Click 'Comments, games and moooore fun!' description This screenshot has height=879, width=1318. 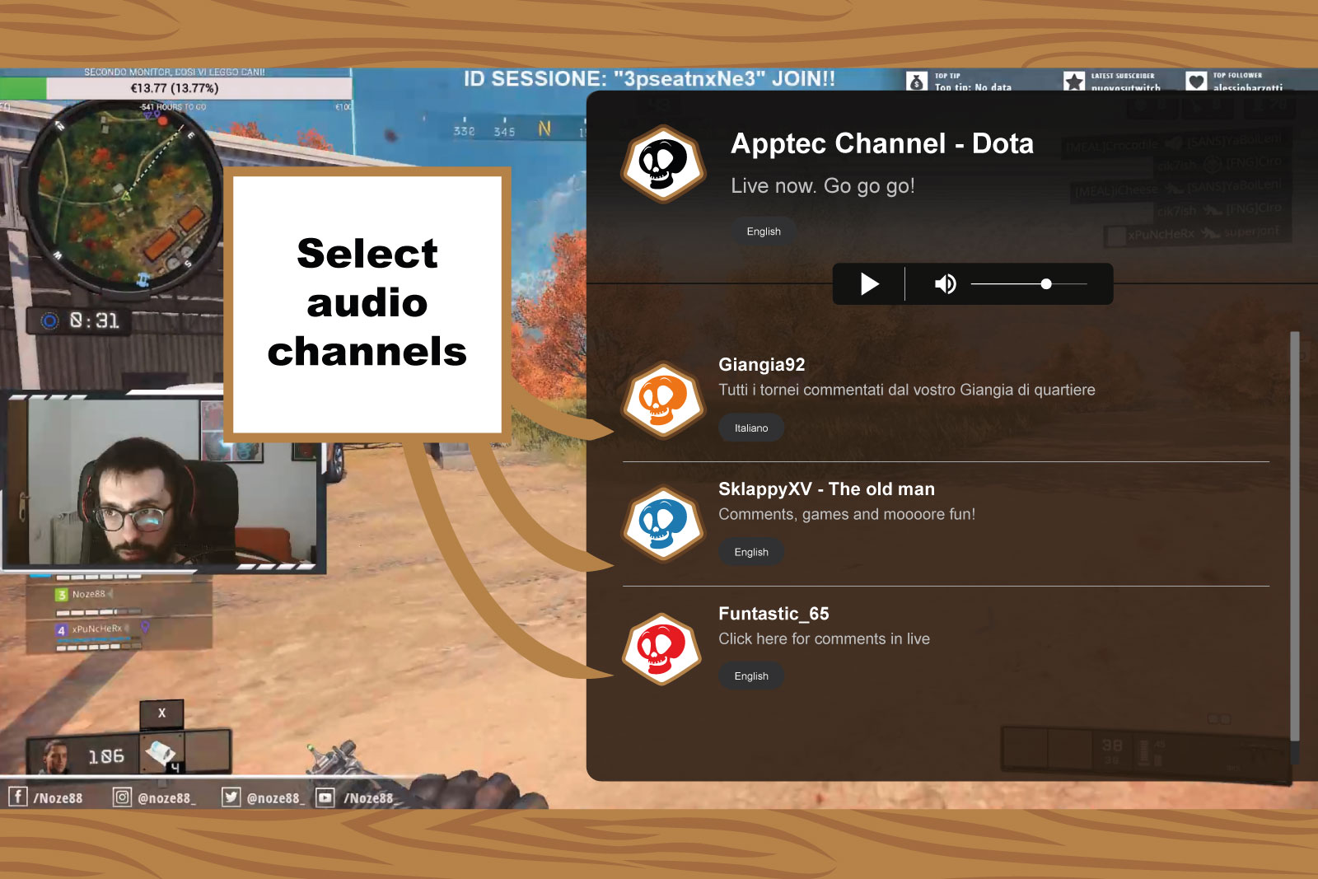[847, 515]
